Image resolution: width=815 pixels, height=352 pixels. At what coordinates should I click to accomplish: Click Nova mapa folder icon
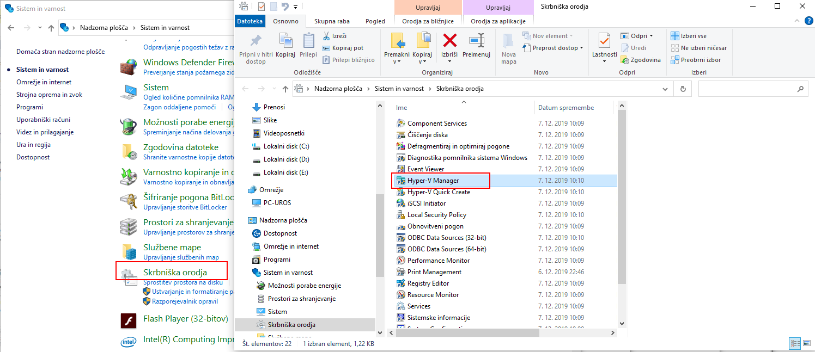(508, 41)
